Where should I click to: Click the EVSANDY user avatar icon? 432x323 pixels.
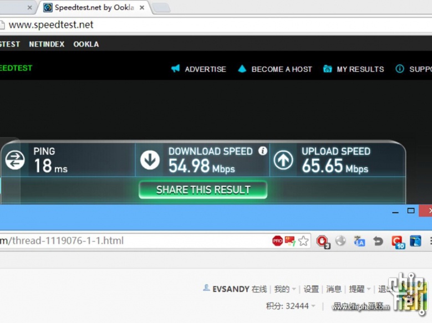pyautogui.click(x=206, y=288)
